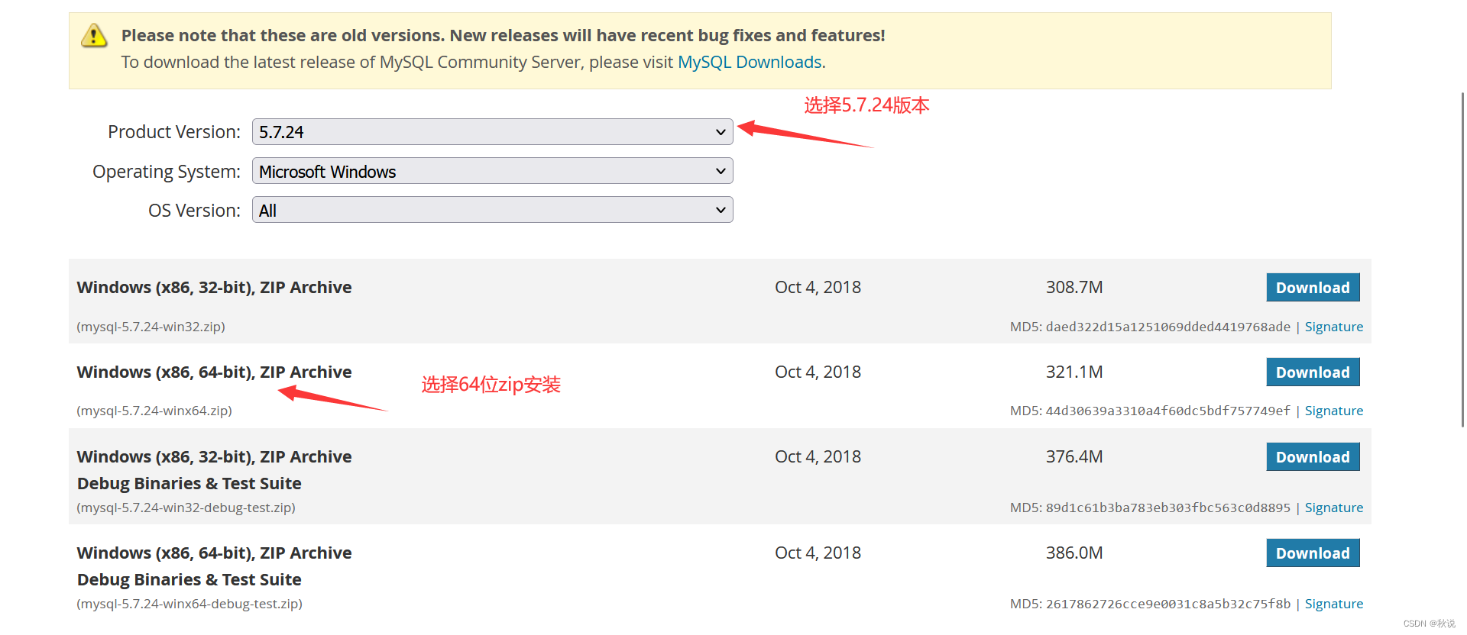
Task: Click the 386.0M file size value
Action: click(1074, 553)
